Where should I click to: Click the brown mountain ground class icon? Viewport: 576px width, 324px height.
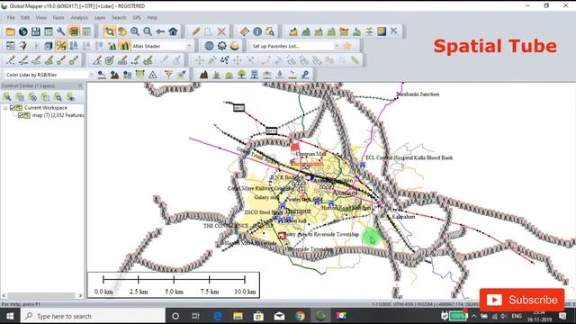click(x=203, y=75)
